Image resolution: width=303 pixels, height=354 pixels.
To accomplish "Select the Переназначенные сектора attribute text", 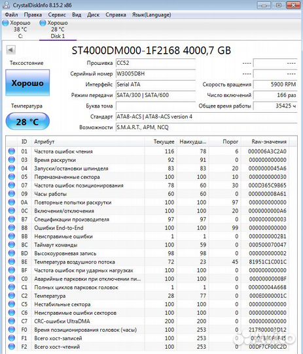I will point(67,177).
